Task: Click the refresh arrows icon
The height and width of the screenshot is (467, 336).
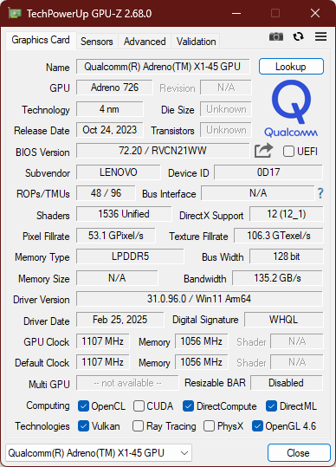Action: (298, 36)
